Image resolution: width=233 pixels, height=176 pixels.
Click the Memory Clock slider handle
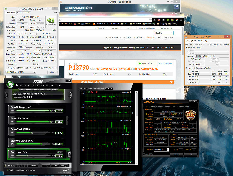[41, 144]
